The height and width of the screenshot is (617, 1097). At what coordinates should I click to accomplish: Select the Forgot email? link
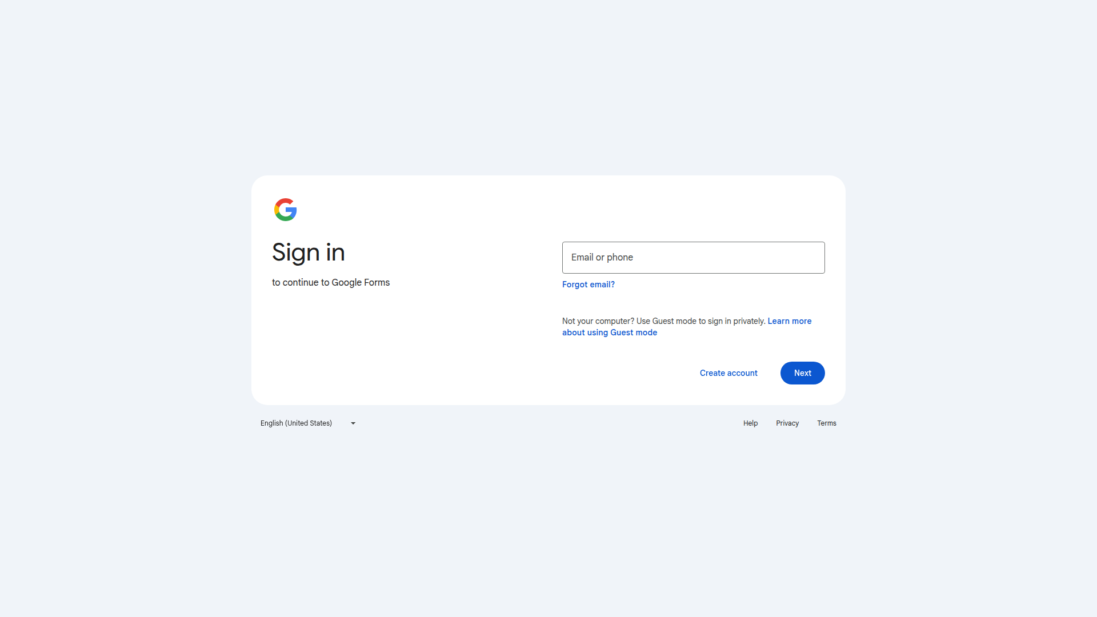click(x=588, y=284)
